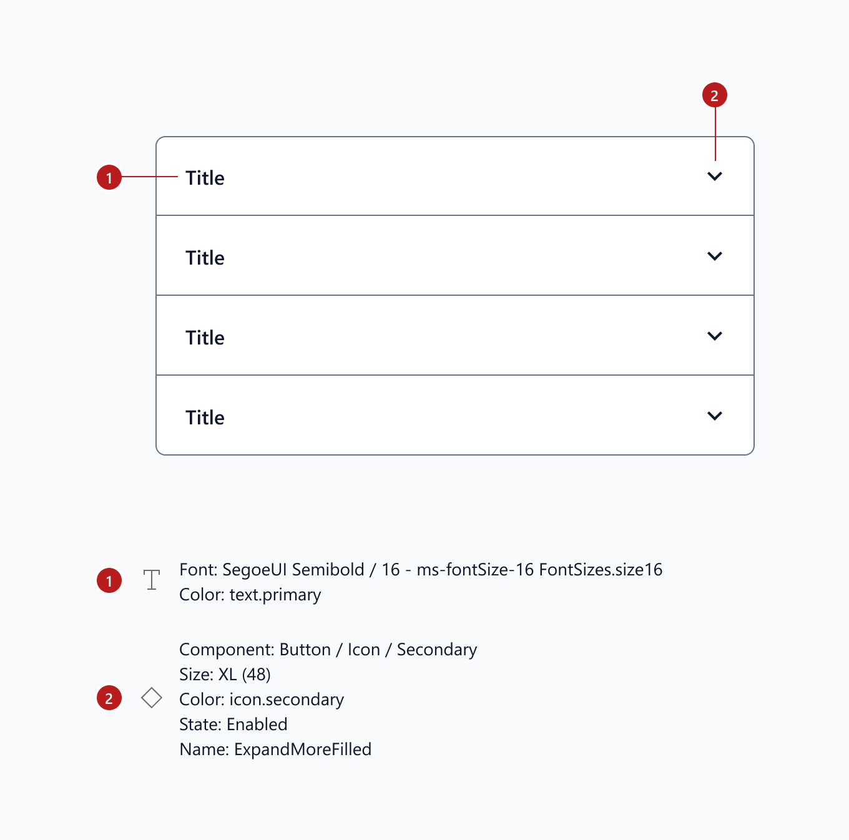Click the Component: Button / Icon / Secondary line
The width and height of the screenshot is (849, 840).
pyautogui.click(x=328, y=650)
